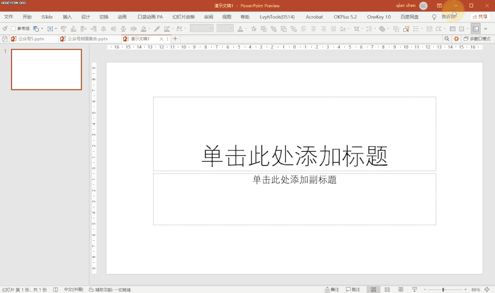Toggle the 备注 notes pane

tap(332, 290)
